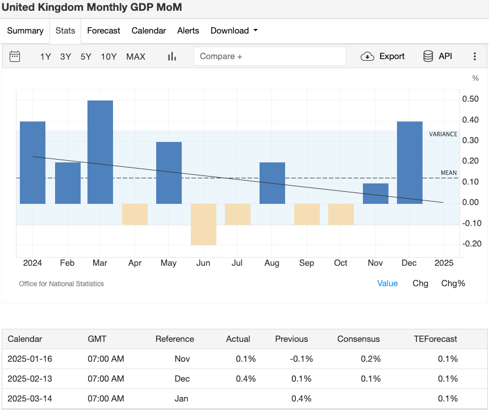This screenshot has width=489, height=410.
Task: Open the Summary tab
Action: click(25, 31)
